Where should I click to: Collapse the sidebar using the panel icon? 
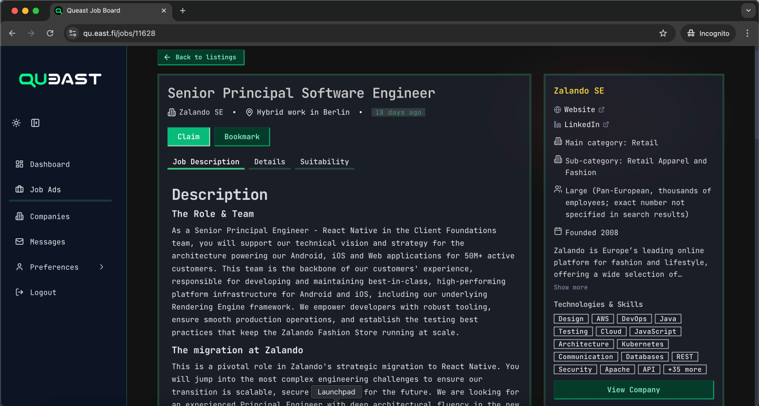(x=35, y=122)
